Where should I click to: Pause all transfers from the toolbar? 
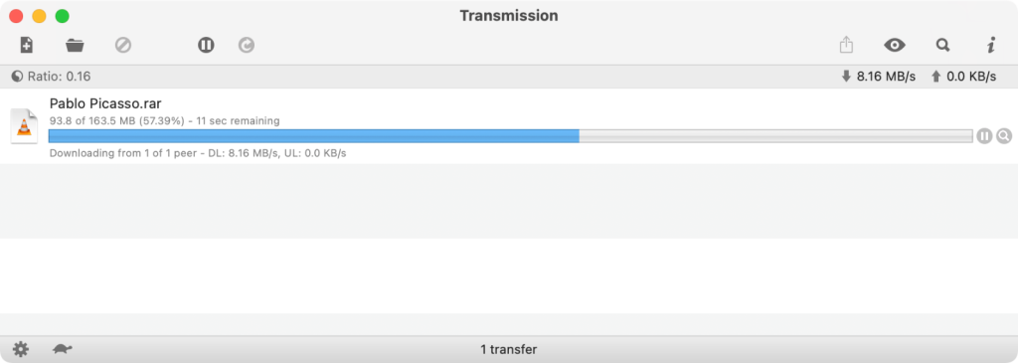click(x=206, y=45)
